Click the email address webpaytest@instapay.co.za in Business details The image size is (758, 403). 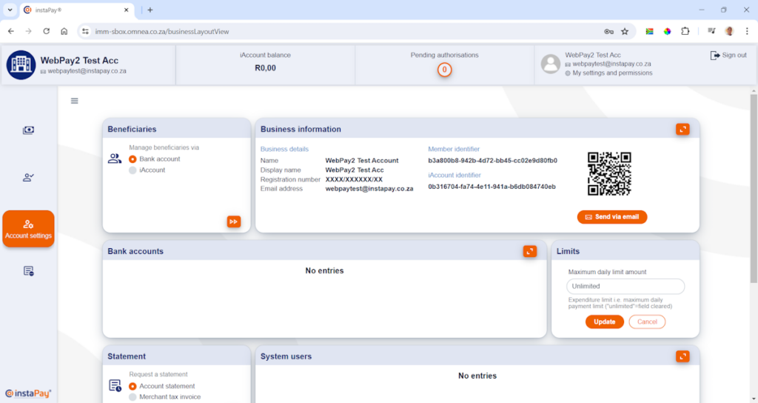click(x=369, y=189)
